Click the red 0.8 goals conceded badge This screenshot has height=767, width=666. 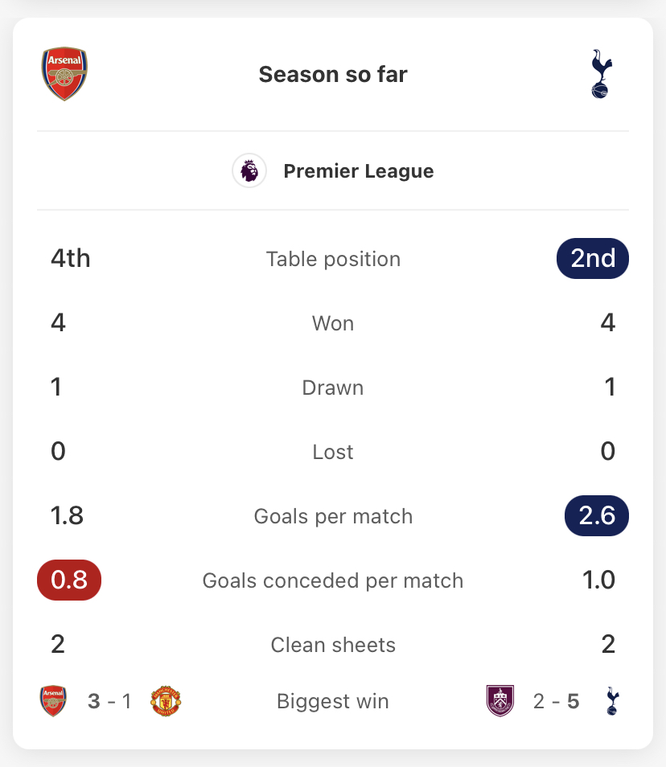point(69,580)
